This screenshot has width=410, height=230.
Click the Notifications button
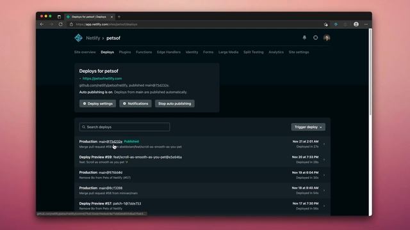(x=135, y=103)
